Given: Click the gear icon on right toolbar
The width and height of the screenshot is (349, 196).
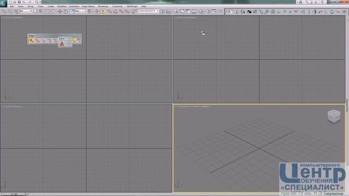Looking at the screenshot, I should pos(273,11).
